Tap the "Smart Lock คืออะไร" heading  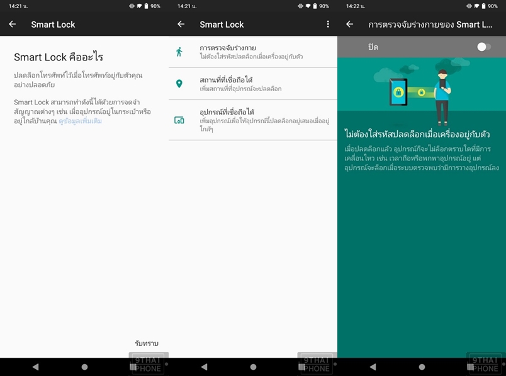[59, 57]
